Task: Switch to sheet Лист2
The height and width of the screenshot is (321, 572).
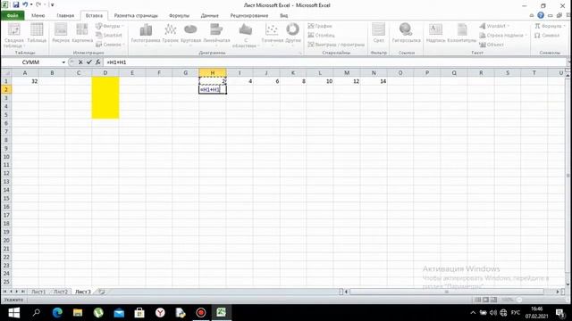Action: [x=61, y=292]
